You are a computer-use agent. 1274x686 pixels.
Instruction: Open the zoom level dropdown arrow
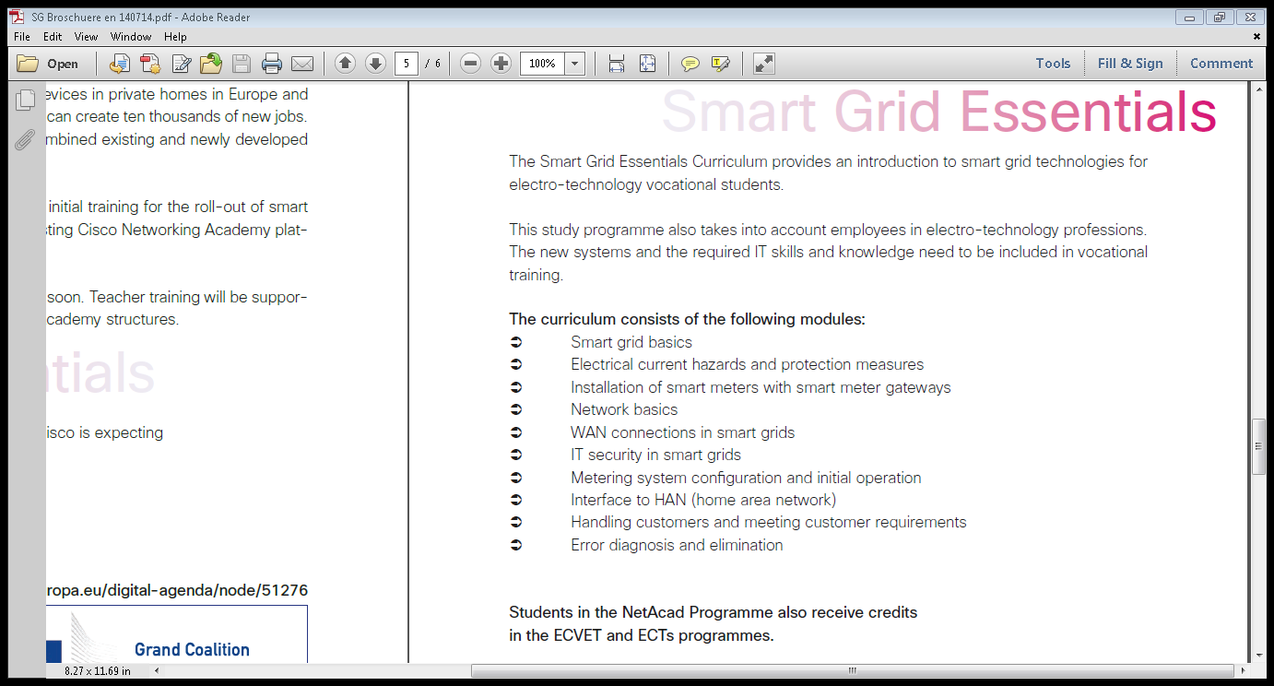coord(575,64)
